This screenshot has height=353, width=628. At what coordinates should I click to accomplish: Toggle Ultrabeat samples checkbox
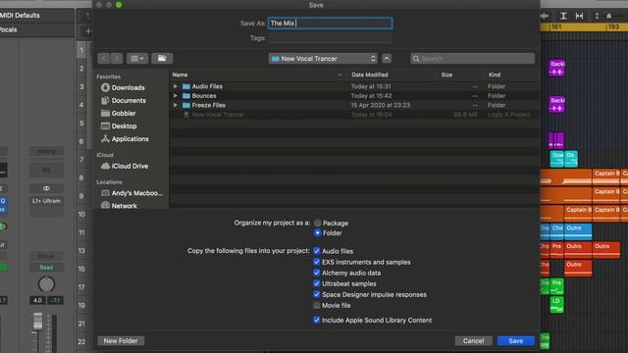pyautogui.click(x=317, y=283)
